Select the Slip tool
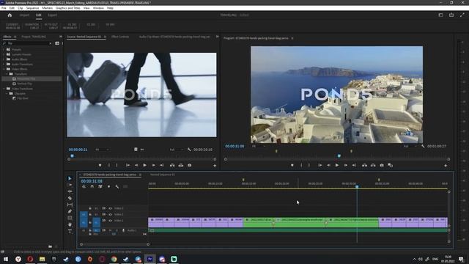 [70, 205]
